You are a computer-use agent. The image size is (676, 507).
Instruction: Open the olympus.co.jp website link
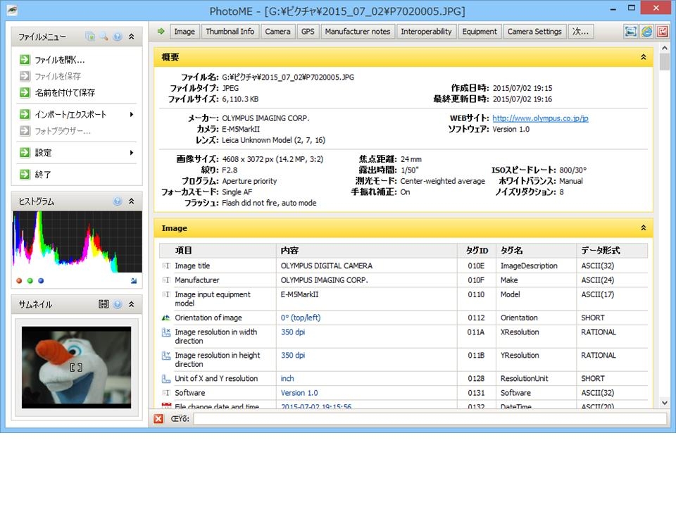pyautogui.click(x=540, y=118)
